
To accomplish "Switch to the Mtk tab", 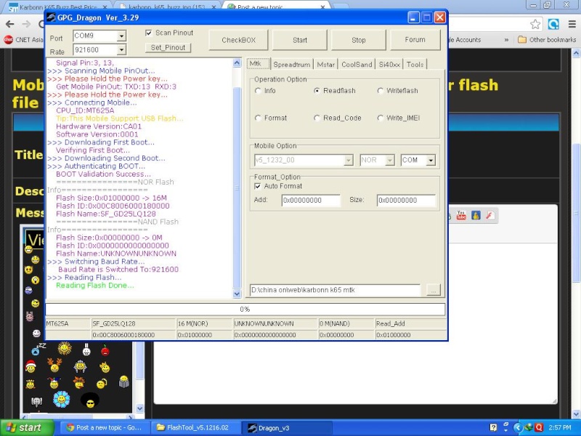I will 258,63.
